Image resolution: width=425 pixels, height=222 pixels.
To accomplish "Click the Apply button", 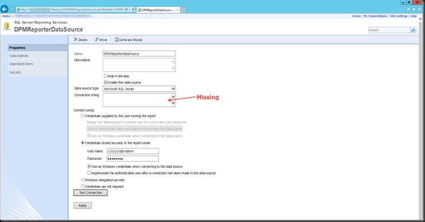I will click(83, 205).
